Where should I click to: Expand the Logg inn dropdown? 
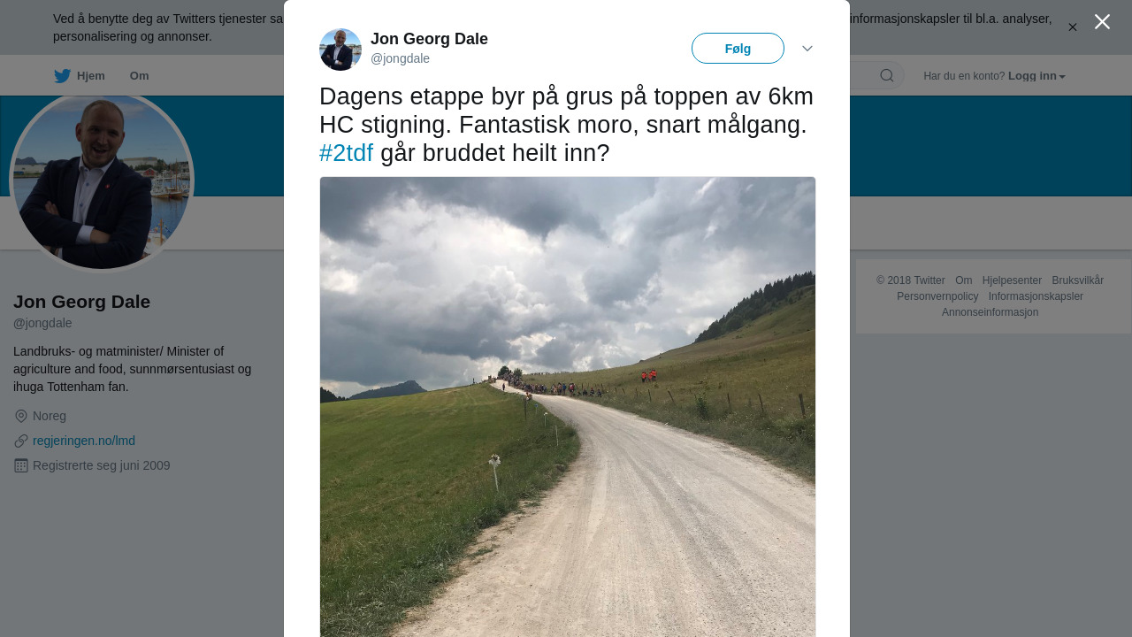[1036, 76]
